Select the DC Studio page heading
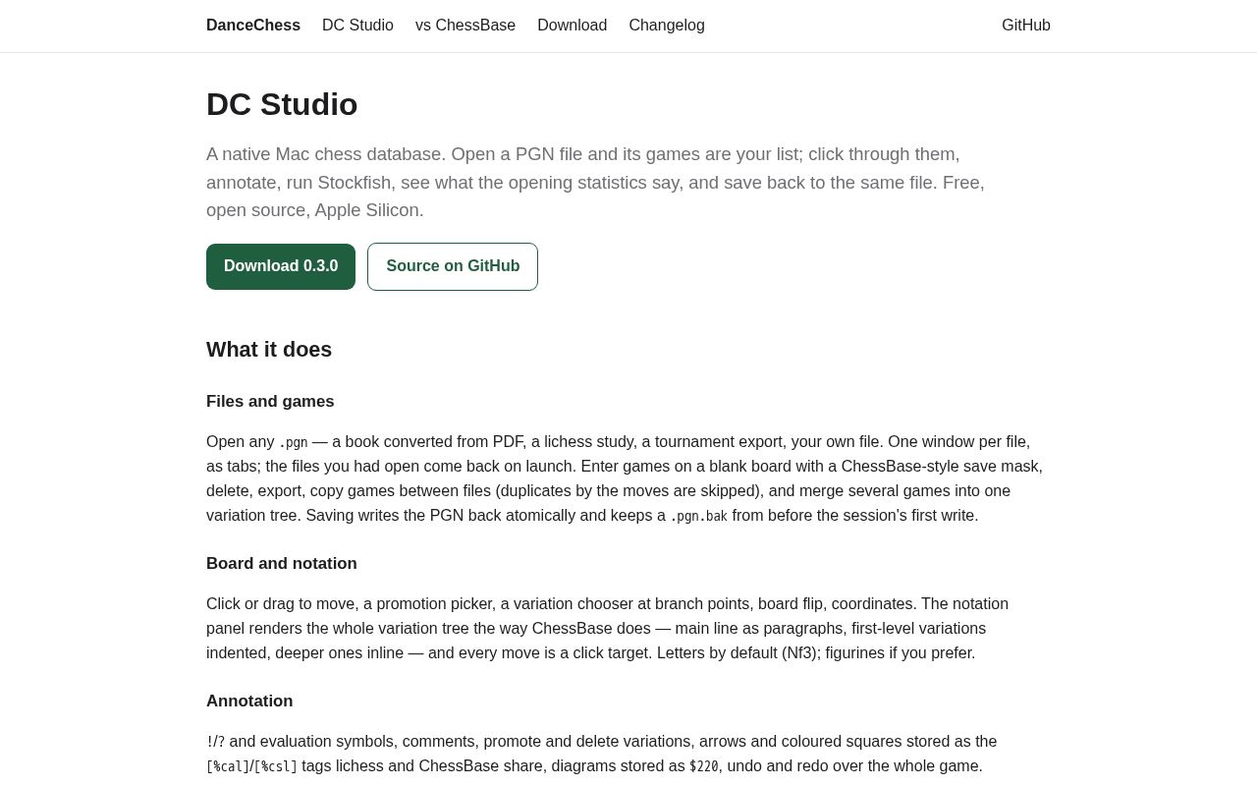Screen dimensions: 1257x786 pos(282,104)
